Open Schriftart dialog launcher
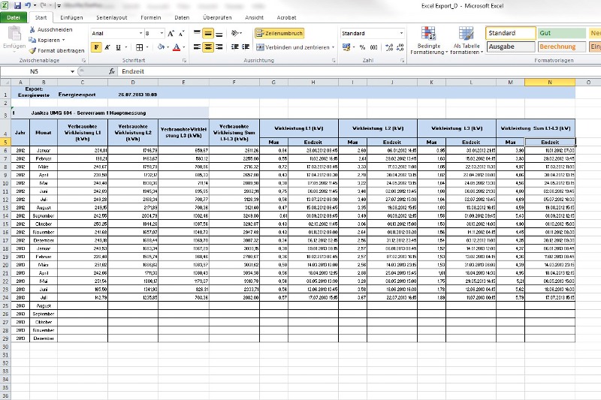Image resolution: width=601 pixels, height=400 pixels. click(184, 61)
